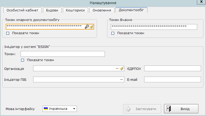Enable Показати токен for cloud document token
The height and width of the screenshot is (116, 206).
pos(8,33)
